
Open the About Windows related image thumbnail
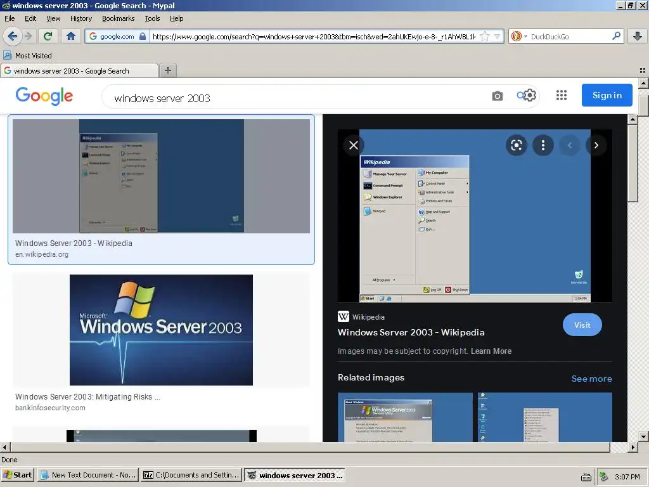pyautogui.click(x=405, y=417)
